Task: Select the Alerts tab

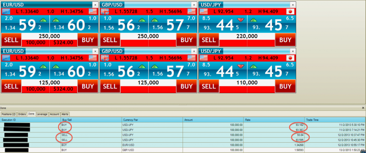Action: click(x=65, y=114)
